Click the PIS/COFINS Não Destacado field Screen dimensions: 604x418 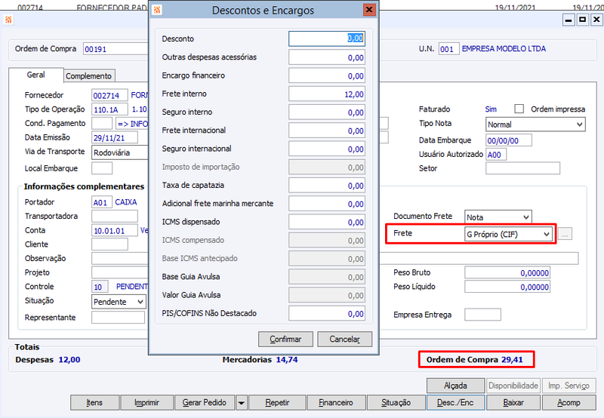click(327, 314)
